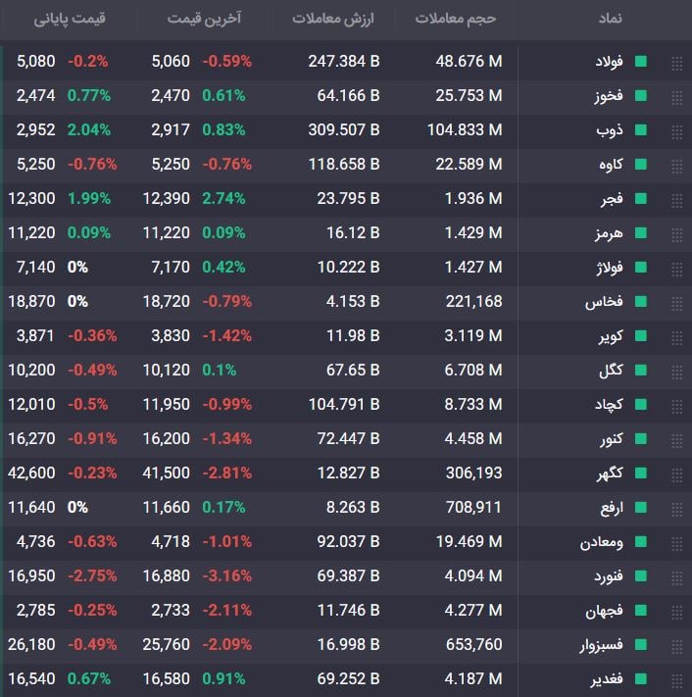Click the drag handle icon for ذوب row

tap(676, 132)
